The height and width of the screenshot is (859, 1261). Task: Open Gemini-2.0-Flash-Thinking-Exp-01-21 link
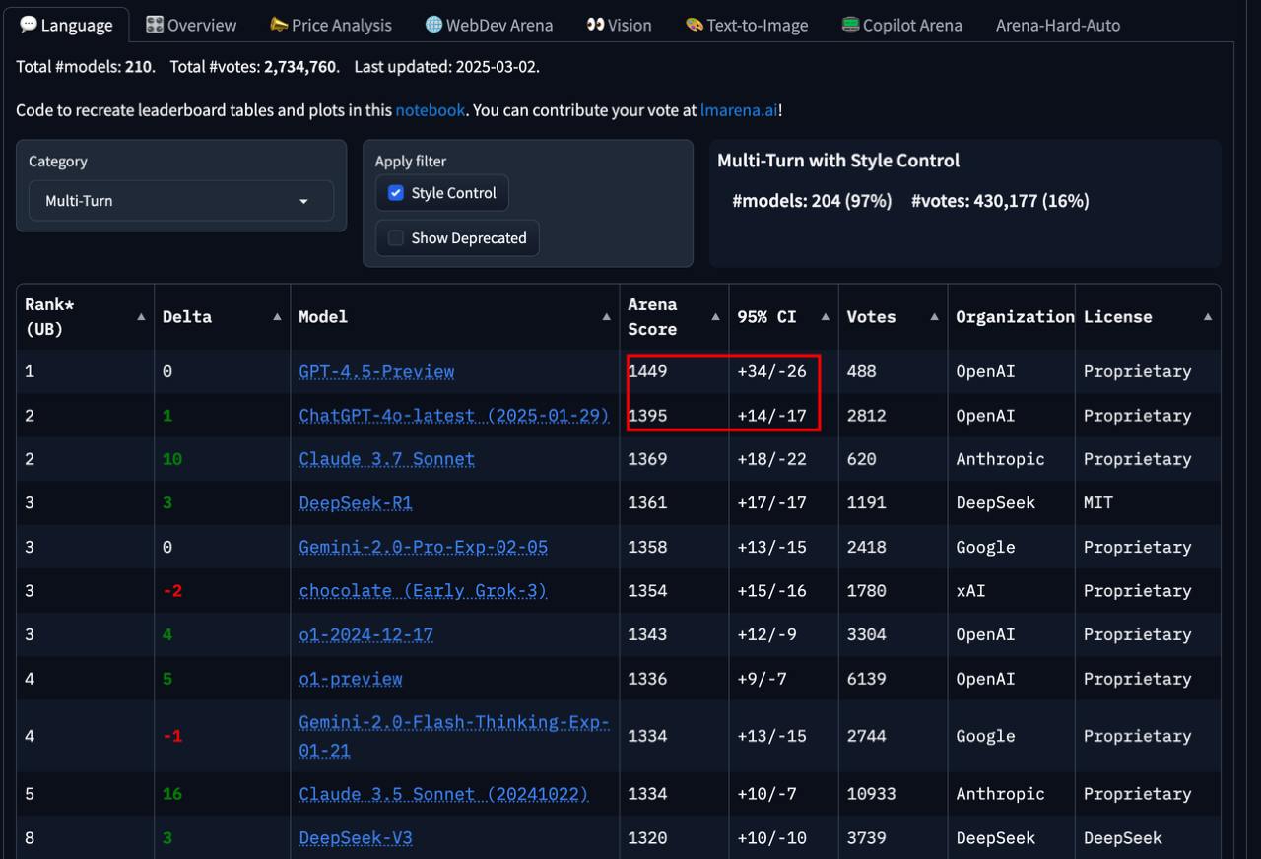454,736
